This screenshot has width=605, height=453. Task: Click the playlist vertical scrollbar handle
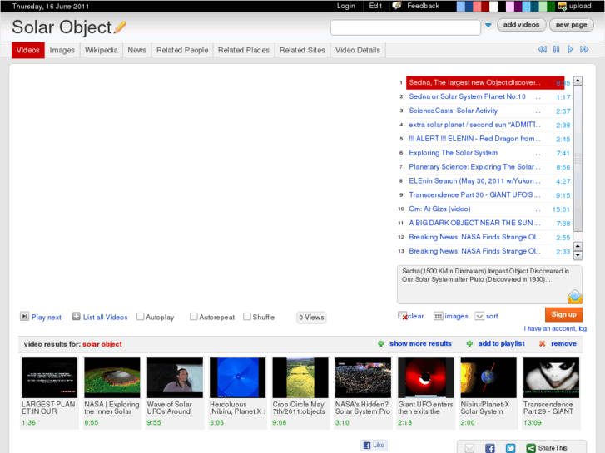(578, 159)
